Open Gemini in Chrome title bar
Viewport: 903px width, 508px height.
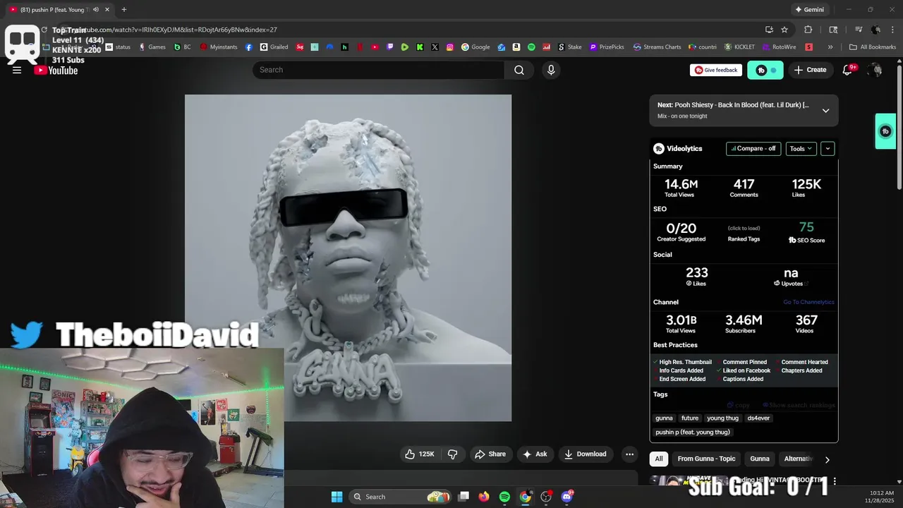(x=809, y=10)
